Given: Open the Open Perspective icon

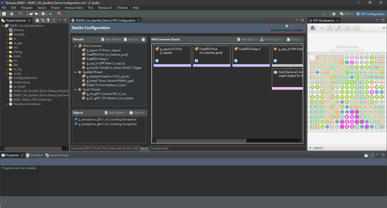Looking at the screenshot, I should click(x=334, y=14).
